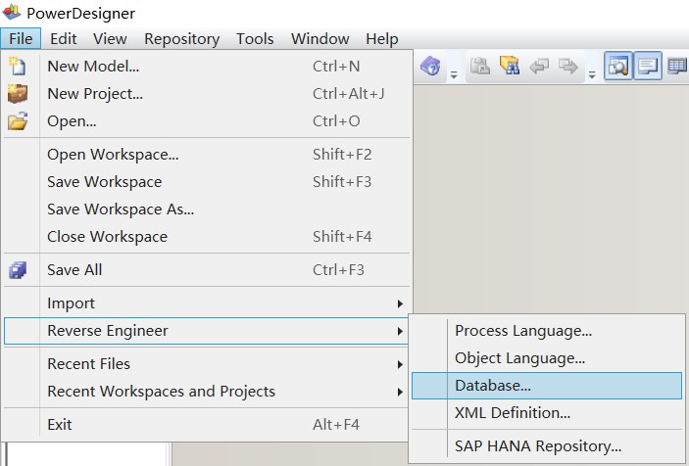Click the New Project box icon
This screenshot has width=689, height=466.
17,94
